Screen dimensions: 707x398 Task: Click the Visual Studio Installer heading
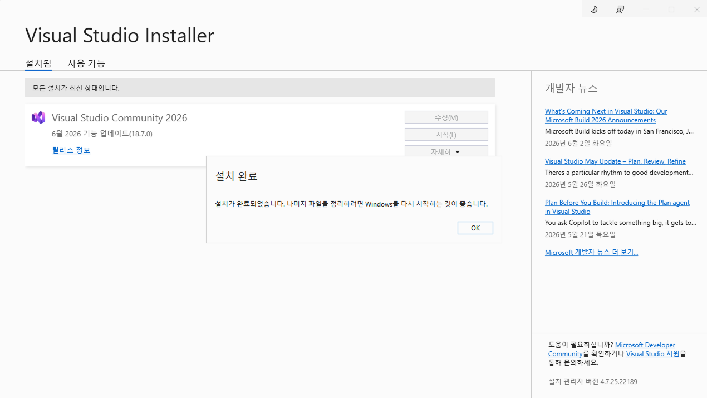[120, 36]
